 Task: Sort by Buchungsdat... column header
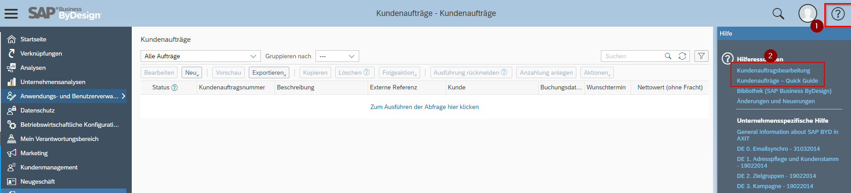561,87
